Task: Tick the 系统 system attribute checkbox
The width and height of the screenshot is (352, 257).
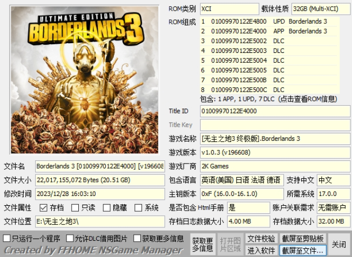Action: pos(138,208)
